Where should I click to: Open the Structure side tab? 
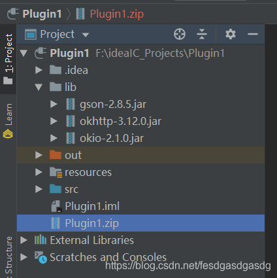pyautogui.click(x=8, y=257)
